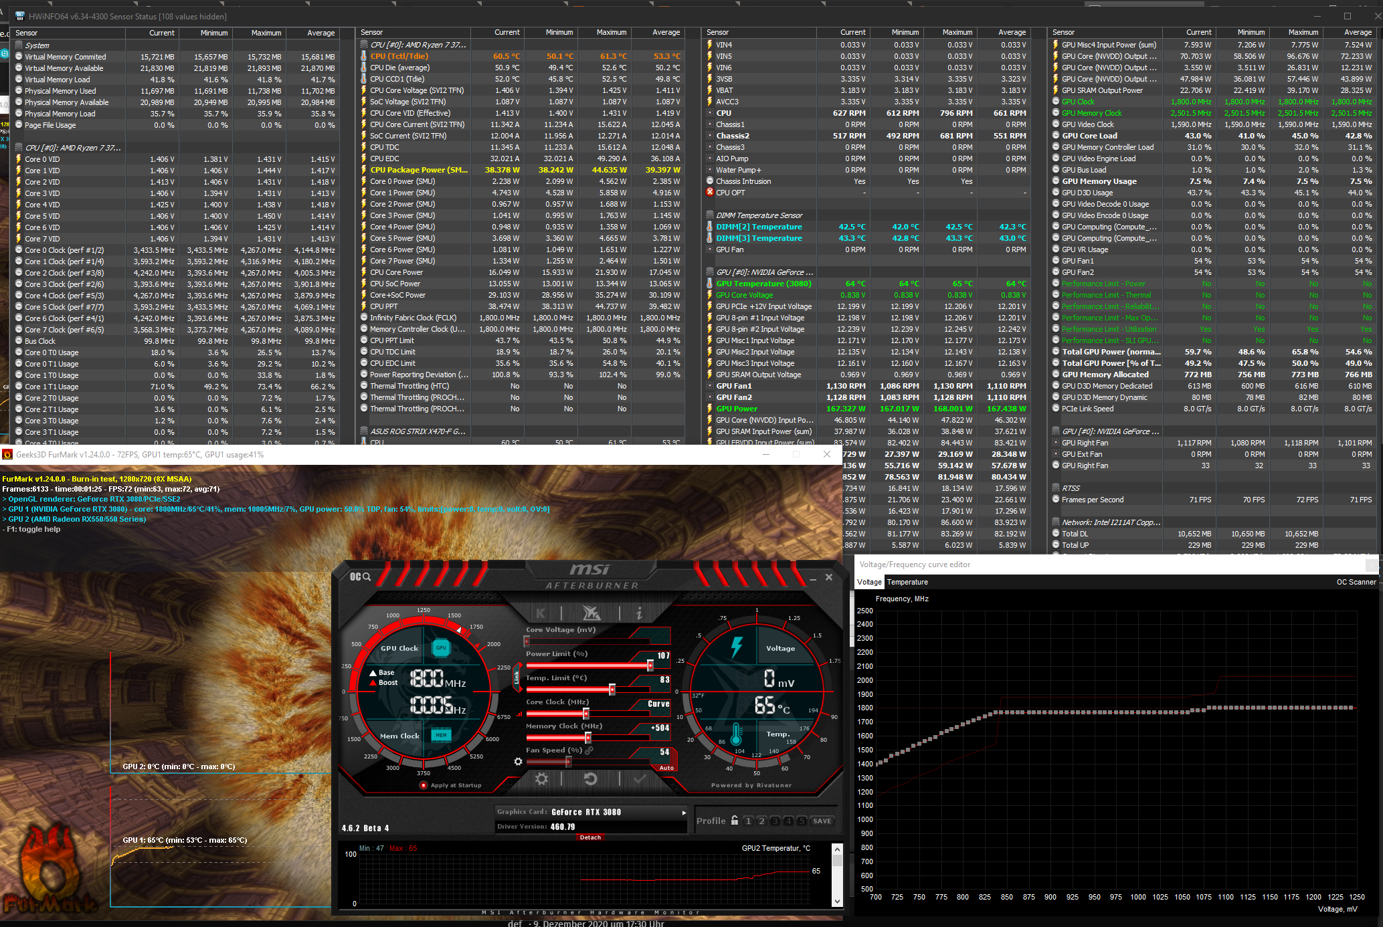1383x927 pixels.
Task: Click the reset to defaults icon
Action: [x=590, y=779]
